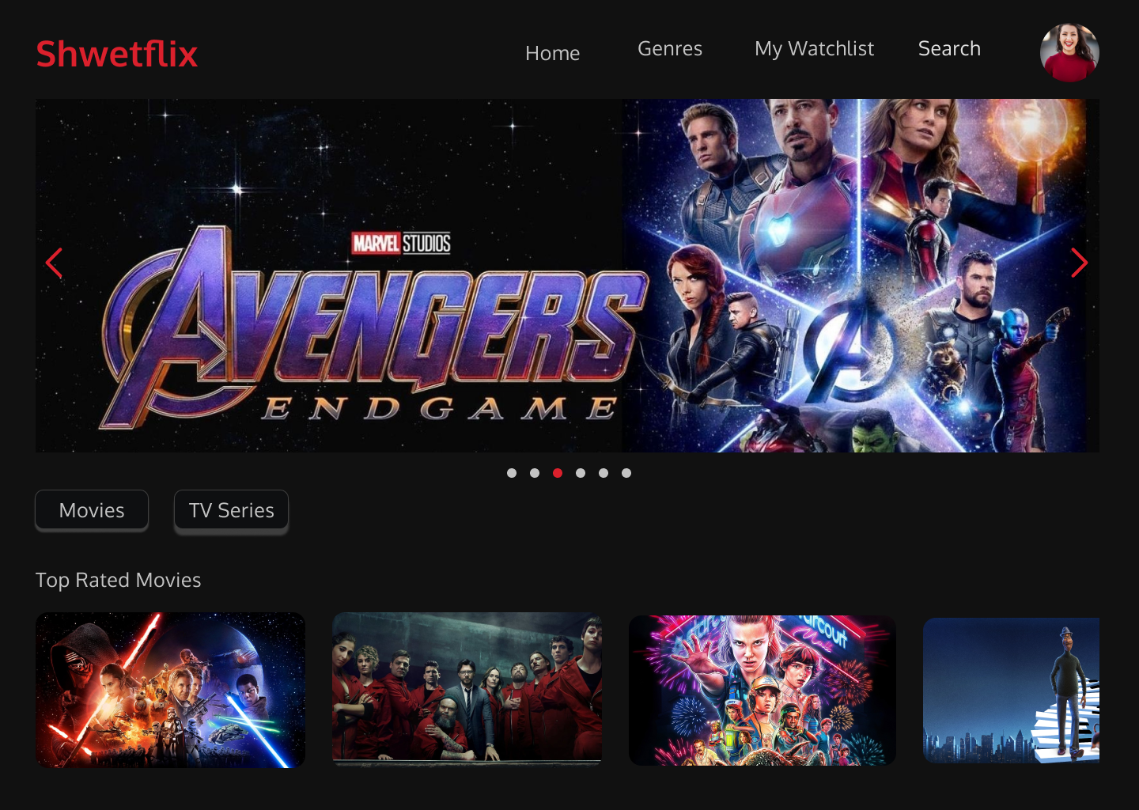The height and width of the screenshot is (810, 1139).
Task: Open the Avengers Endgame banner
Action: coord(567,275)
